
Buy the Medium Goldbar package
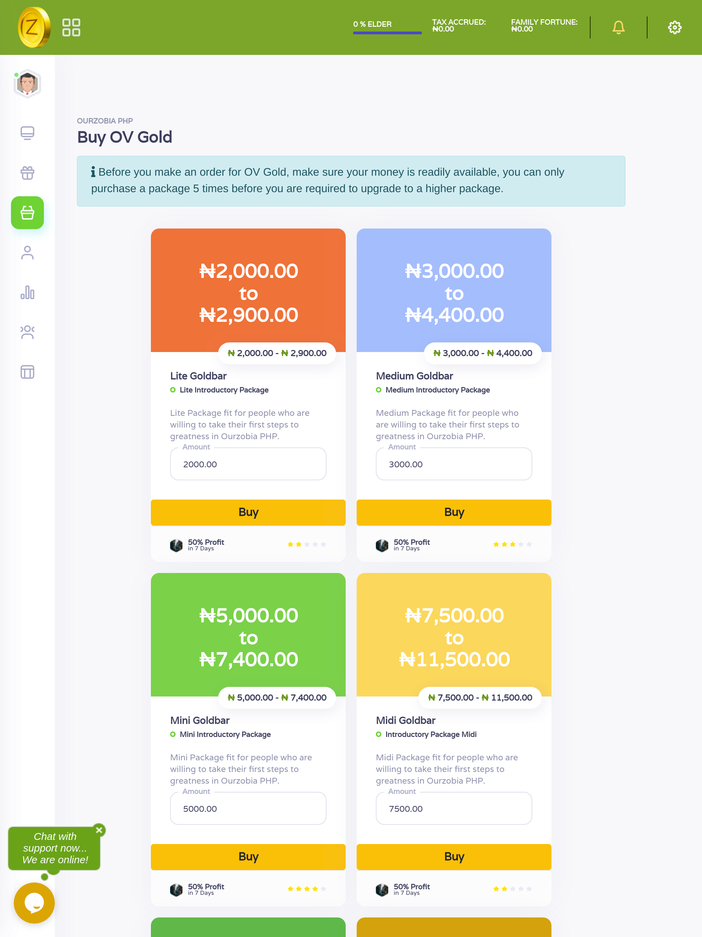pos(454,512)
